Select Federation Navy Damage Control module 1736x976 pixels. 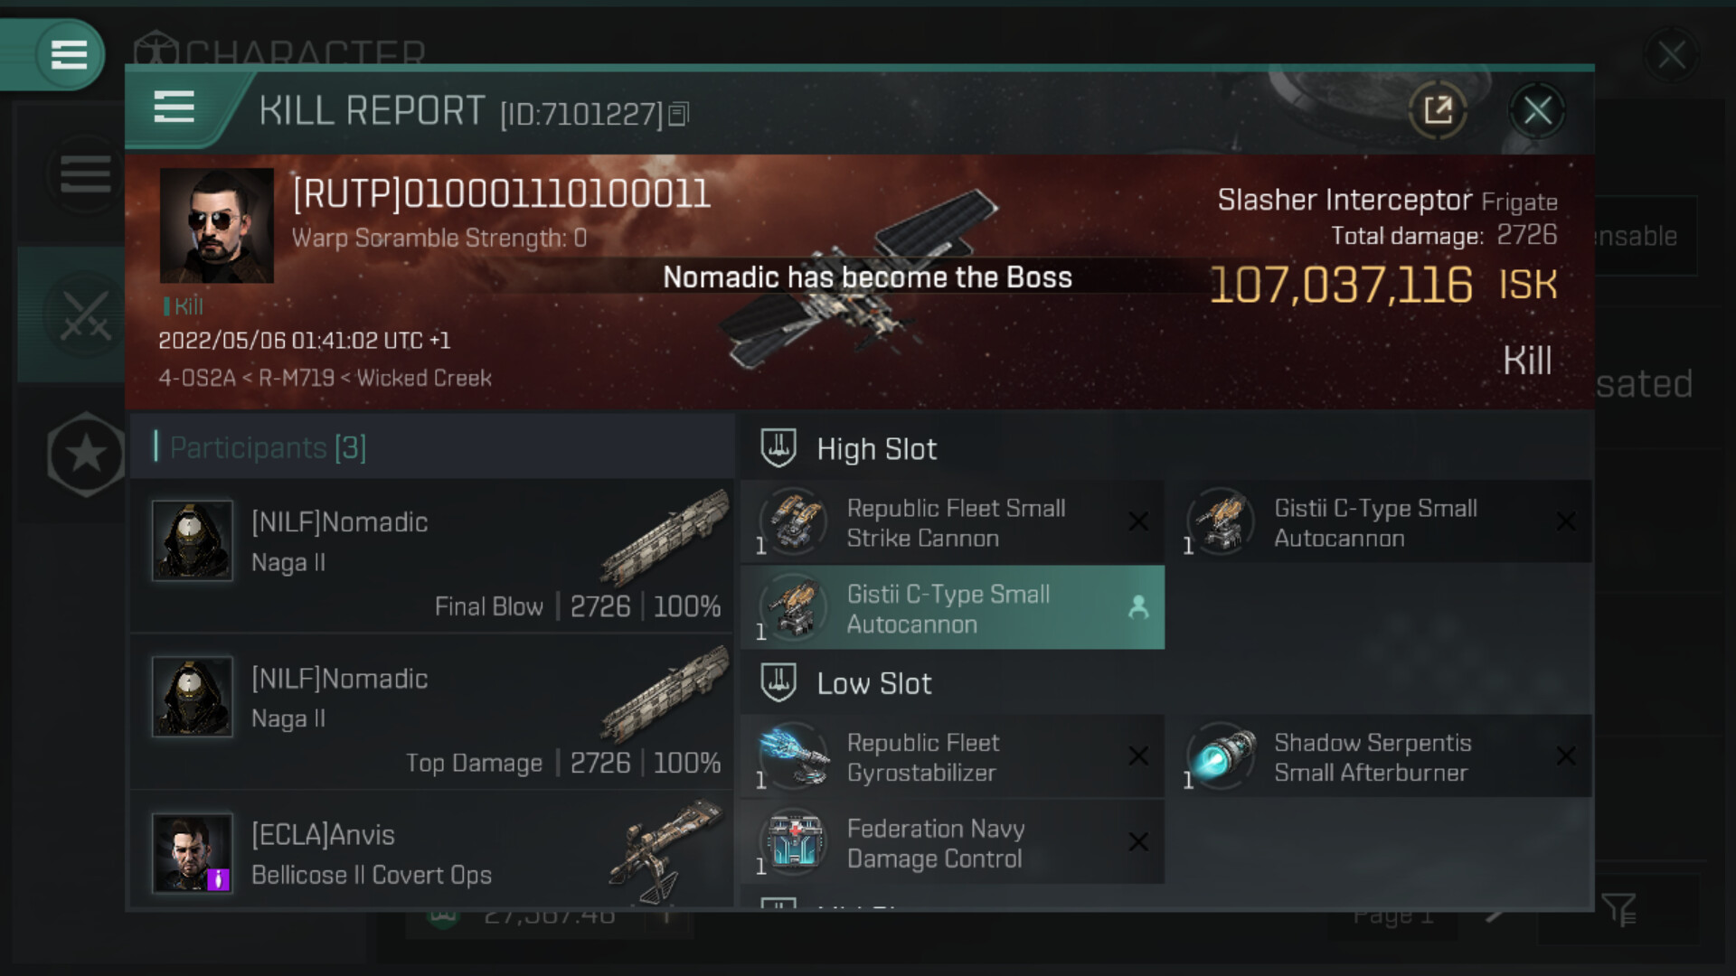952,843
